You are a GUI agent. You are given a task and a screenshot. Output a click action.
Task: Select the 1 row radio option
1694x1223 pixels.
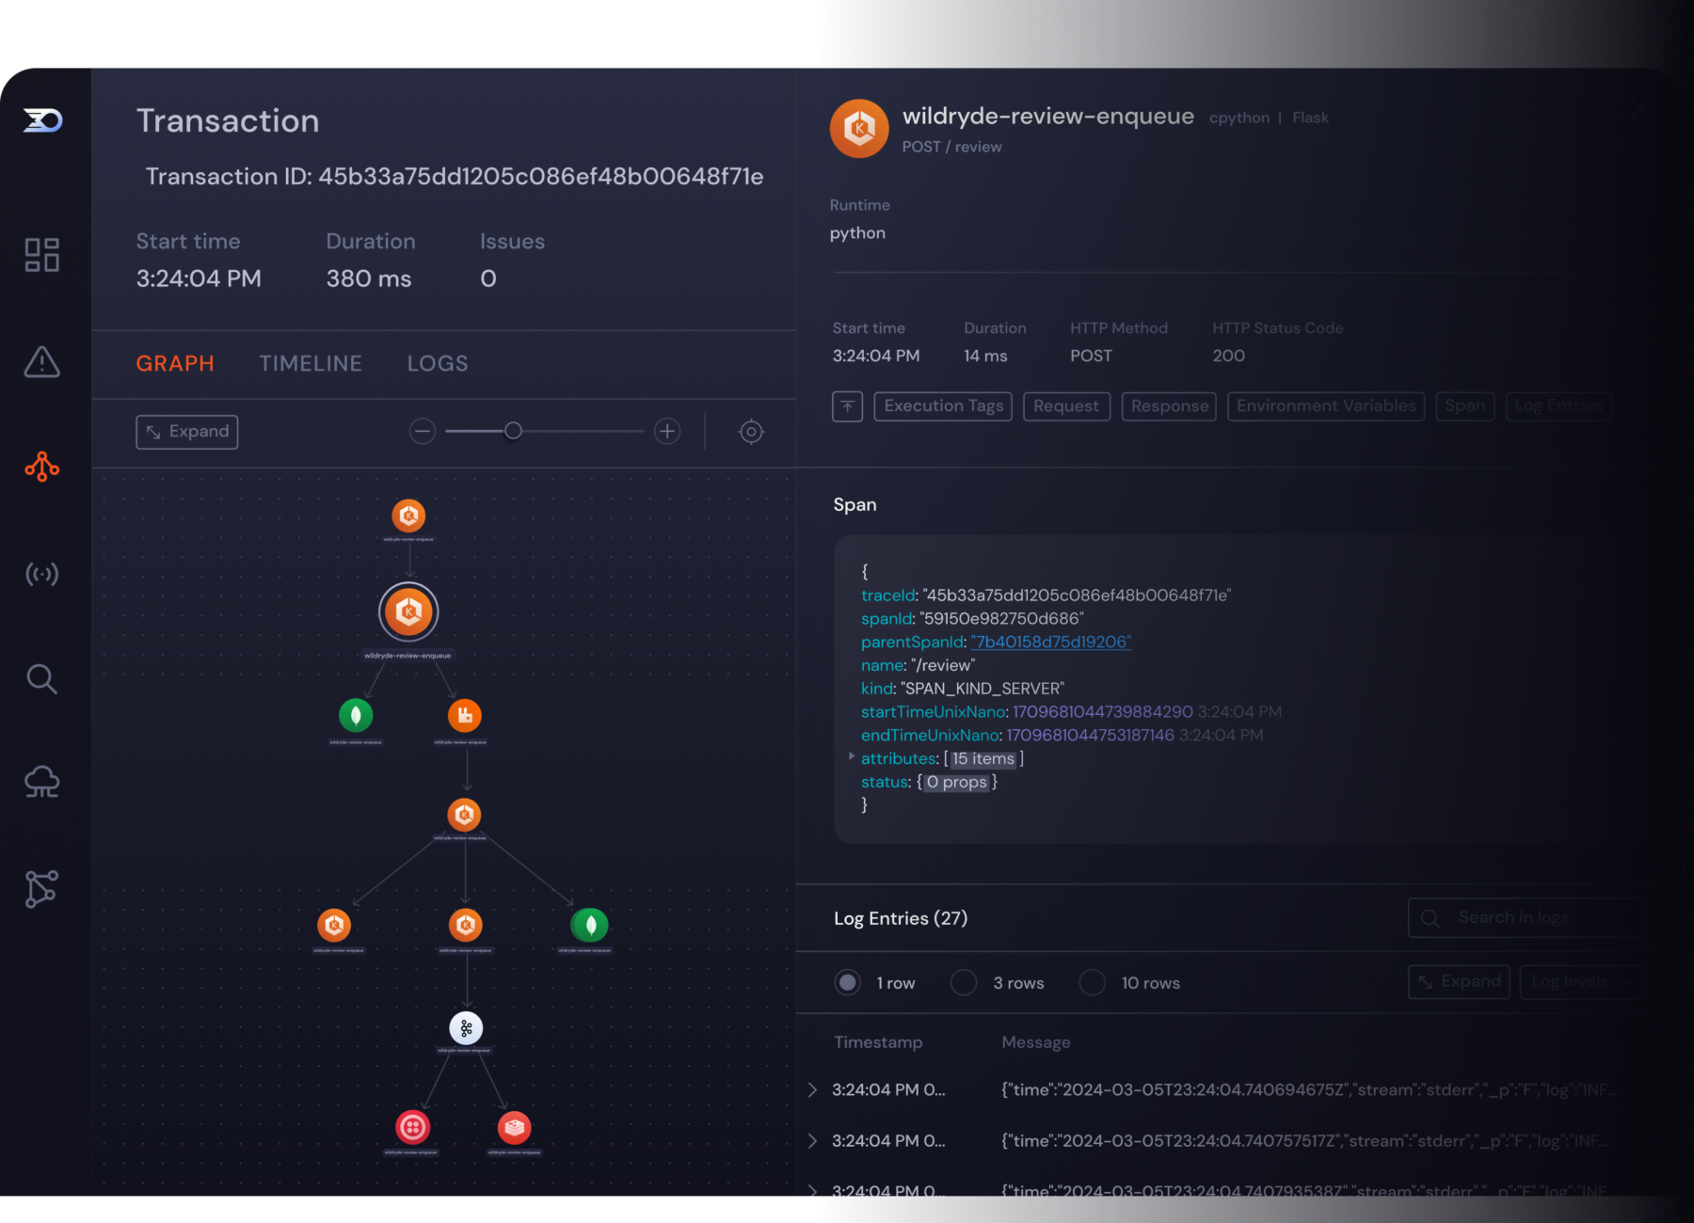click(x=847, y=982)
